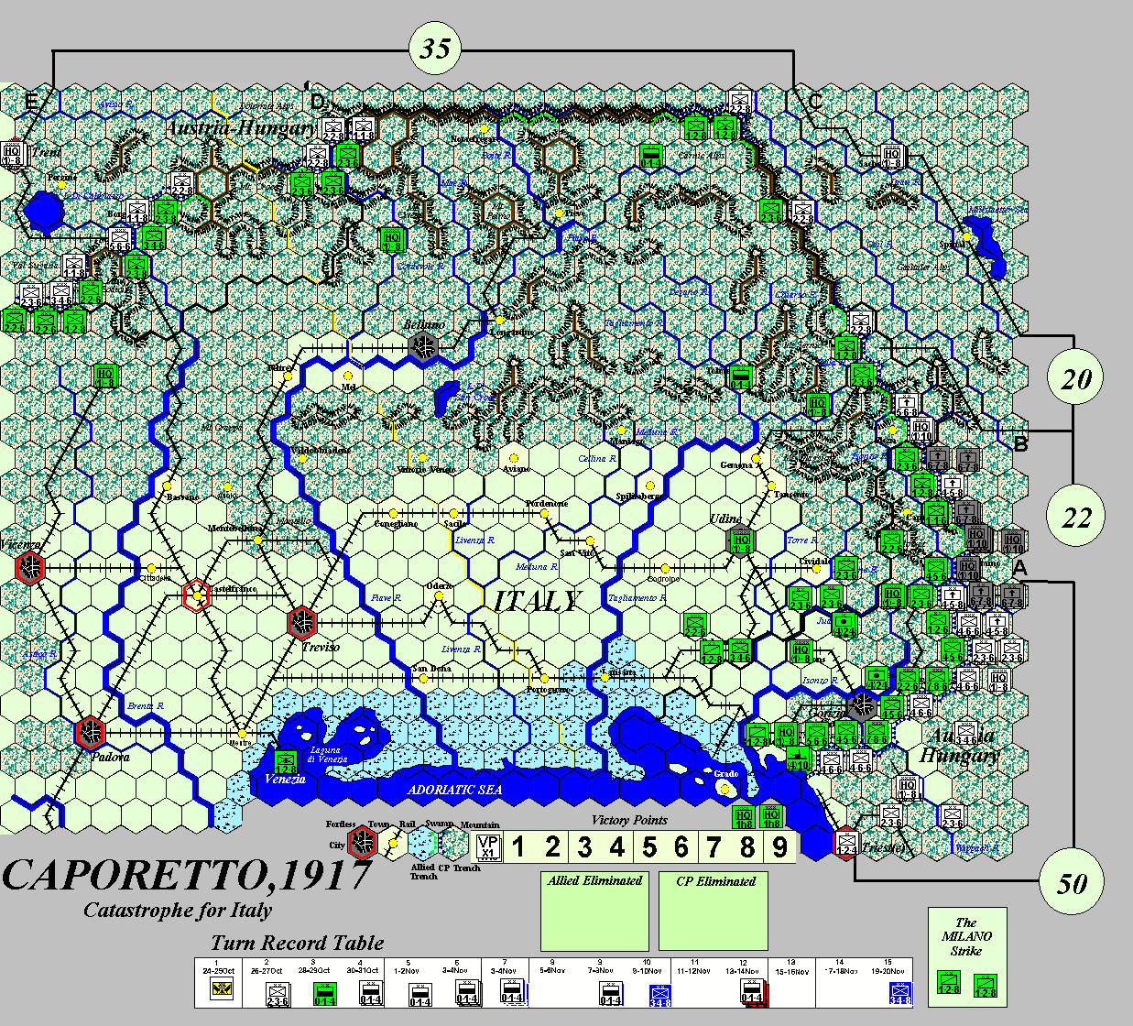The width and height of the screenshot is (1133, 1026).
Task: Click the "11-12Nov" turn label
Action: pos(695,970)
